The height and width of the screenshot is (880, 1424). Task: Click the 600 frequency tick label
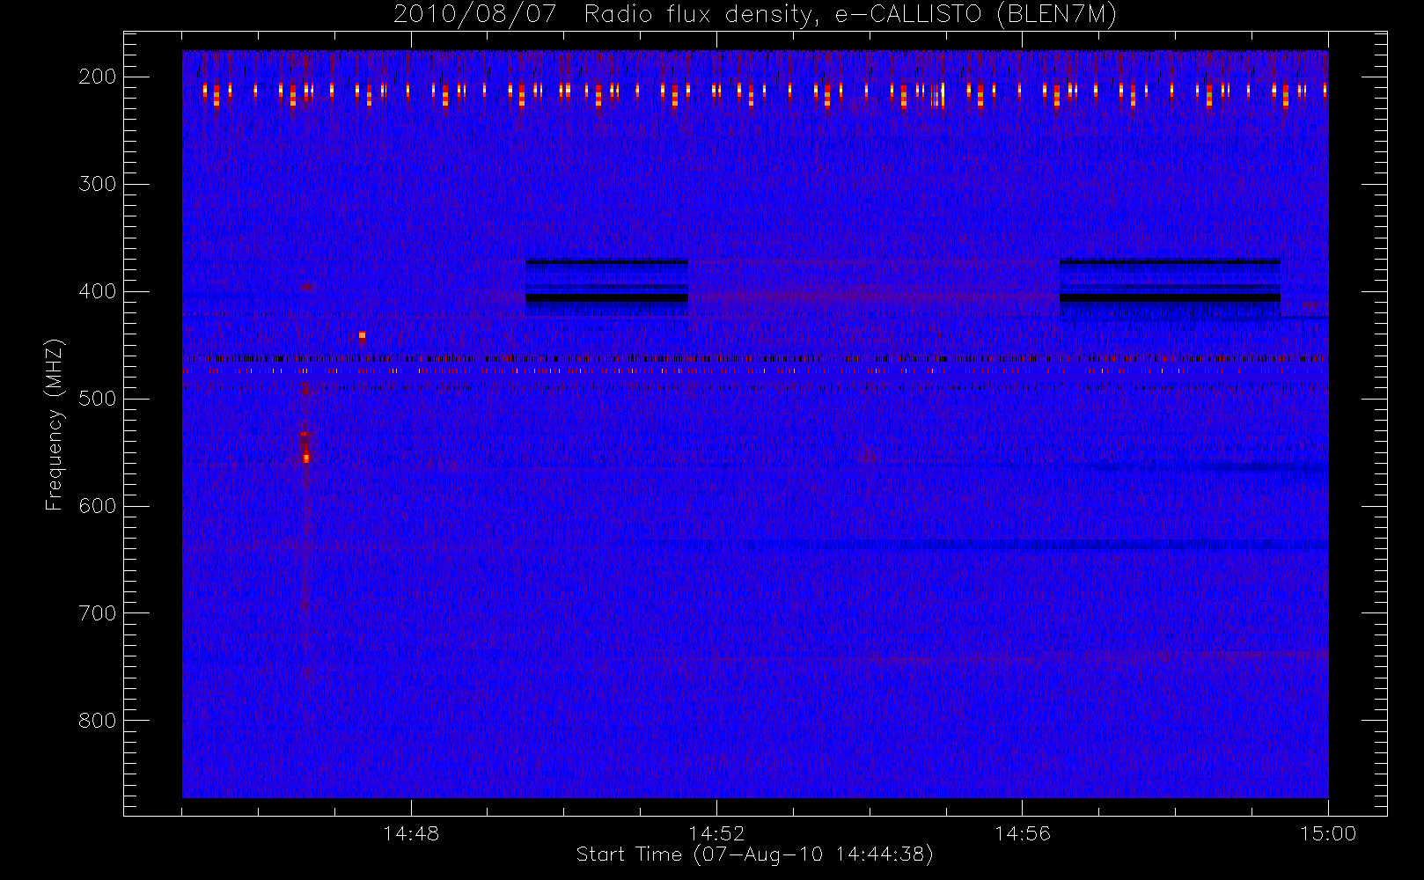(97, 506)
